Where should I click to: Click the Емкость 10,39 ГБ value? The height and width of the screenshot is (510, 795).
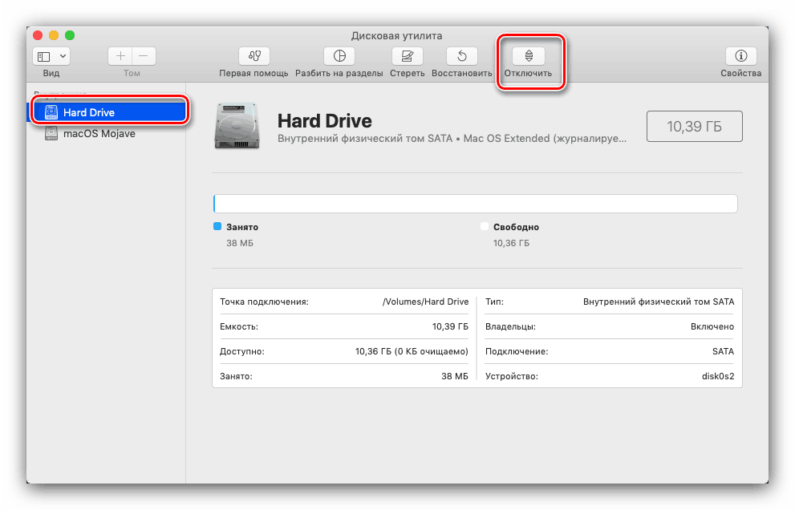click(450, 326)
